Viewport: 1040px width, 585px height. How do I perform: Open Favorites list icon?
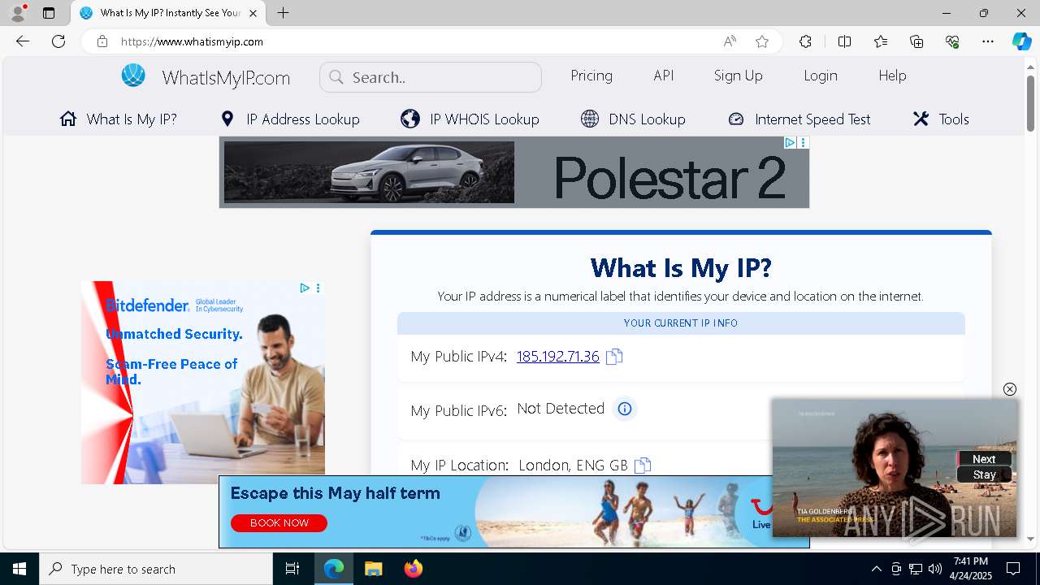(x=881, y=41)
